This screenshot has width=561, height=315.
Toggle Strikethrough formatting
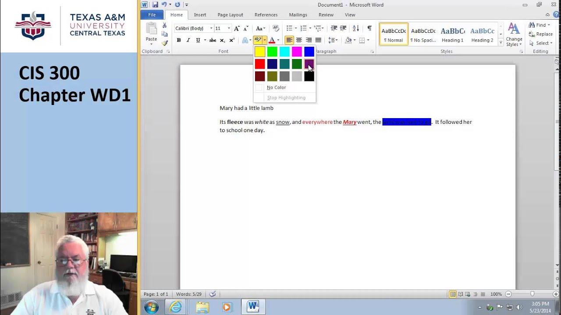213,40
